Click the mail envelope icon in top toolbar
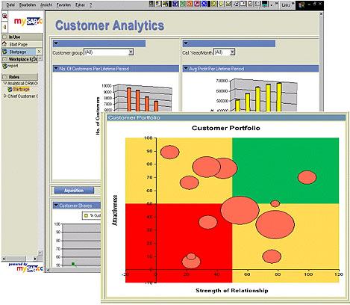This screenshot has width=350, height=305. coord(228,4)
